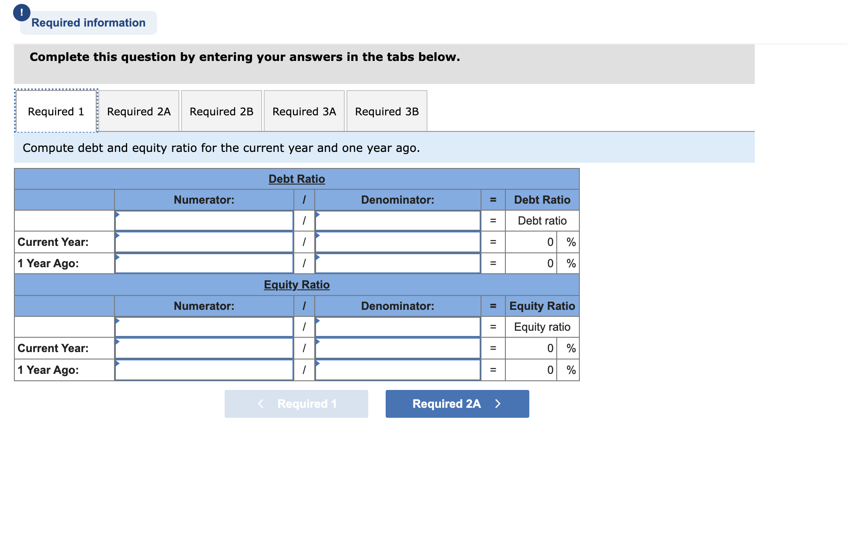861x544 pixels.
Task: Click the Required information exclamation icon
Action: coord(21,13)
